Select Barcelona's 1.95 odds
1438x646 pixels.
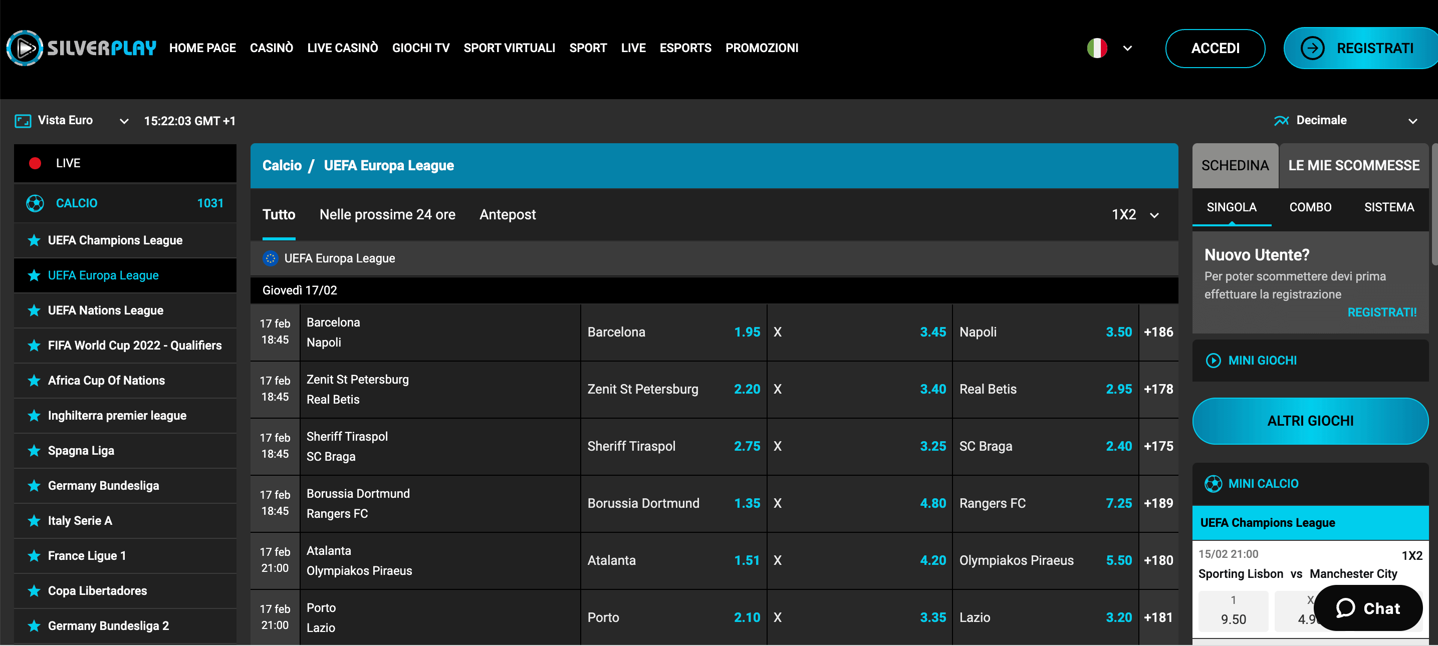click(673, 332)
